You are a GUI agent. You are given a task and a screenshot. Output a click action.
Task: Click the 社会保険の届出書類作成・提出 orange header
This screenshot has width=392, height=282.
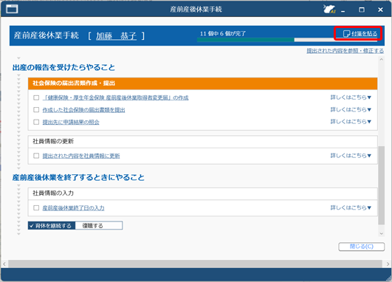point(202,83)
